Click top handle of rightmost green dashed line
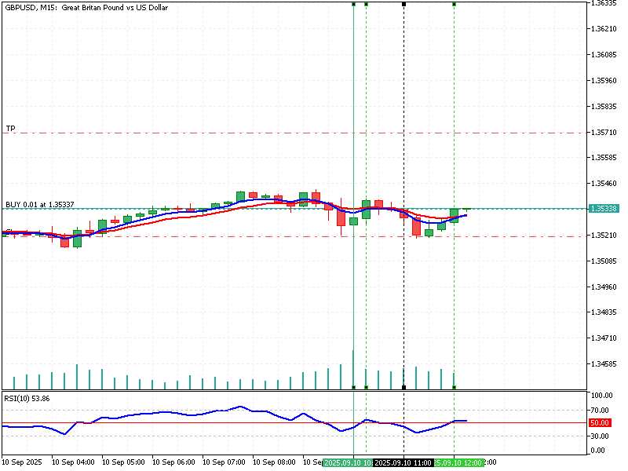The width and height of the screenshot is (628, 471). click(x=454, y=4)
